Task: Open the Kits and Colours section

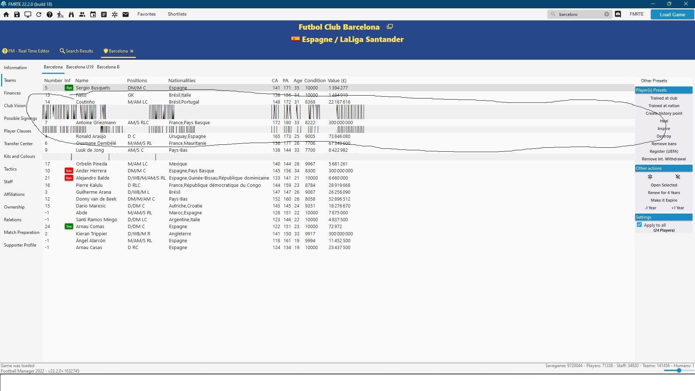Action: pyautogui.click(x=20, y=156)
